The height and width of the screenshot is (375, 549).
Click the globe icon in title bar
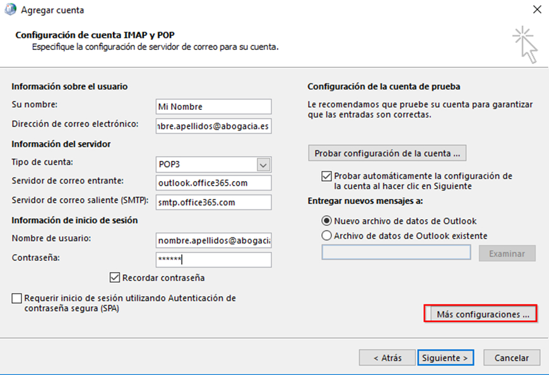pos(11,10)
